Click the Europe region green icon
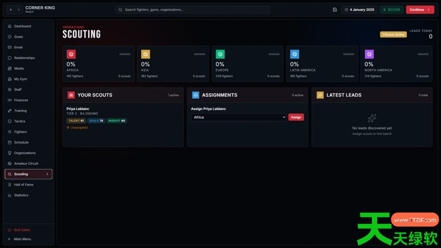This screenshot has height=248, width=441. [220, 54]
